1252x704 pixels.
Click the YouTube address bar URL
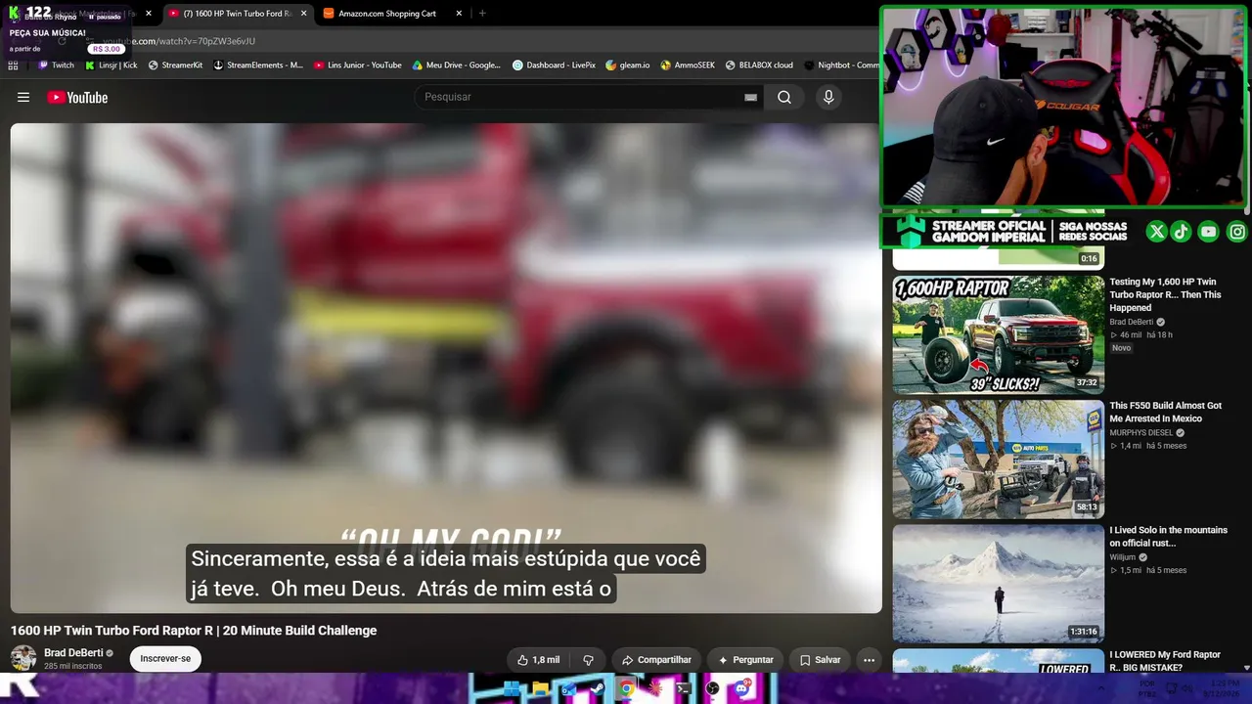179,41
